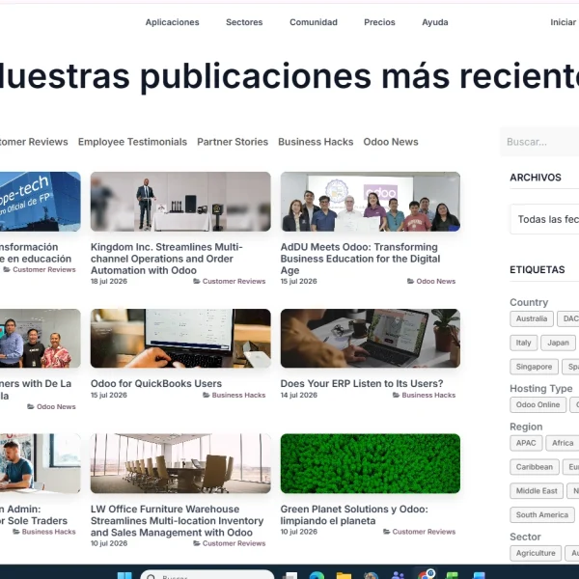
Task: Filter by South America region tag
Action: pyautogui.click(x=542, y=514)
